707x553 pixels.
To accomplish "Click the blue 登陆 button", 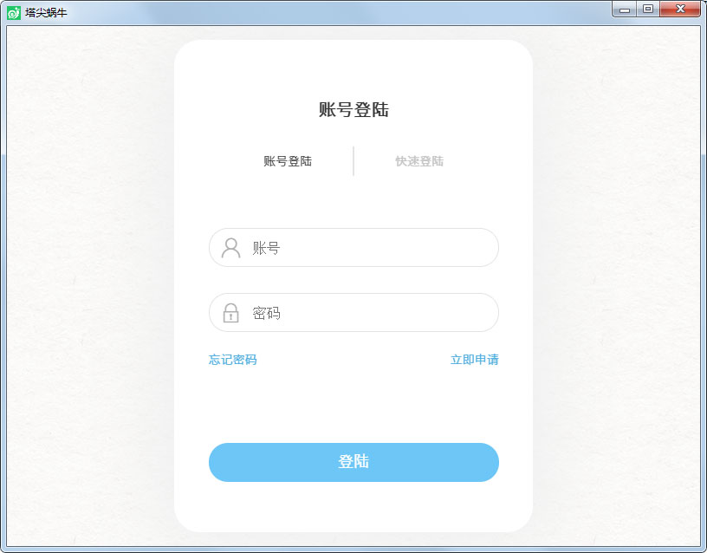I will [354, 462].
